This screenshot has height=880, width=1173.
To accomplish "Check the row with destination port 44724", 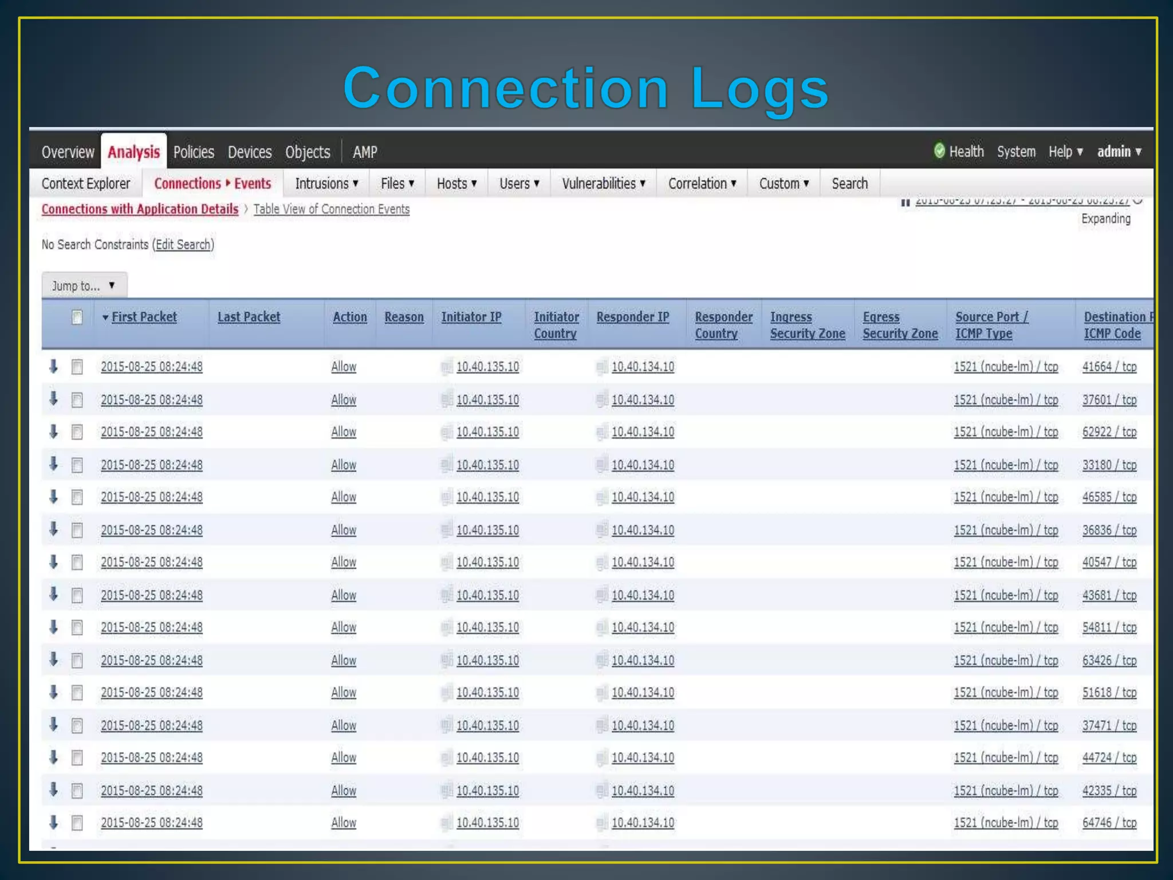I will (77, 758).
